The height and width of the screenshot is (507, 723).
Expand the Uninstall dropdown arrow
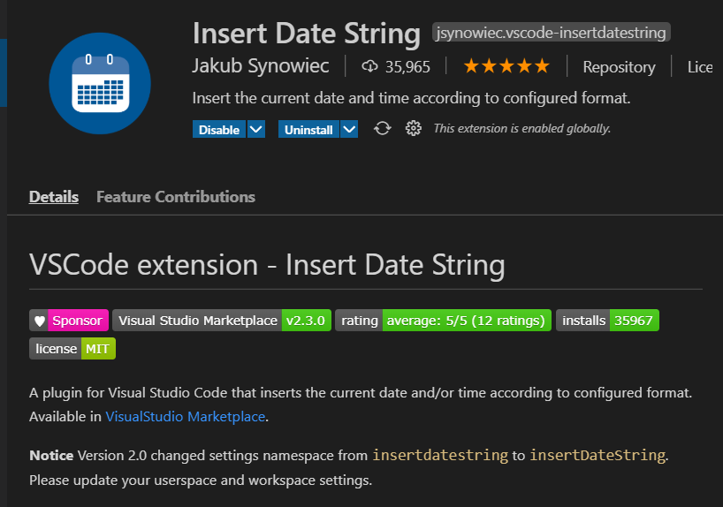tap(349, 130)
